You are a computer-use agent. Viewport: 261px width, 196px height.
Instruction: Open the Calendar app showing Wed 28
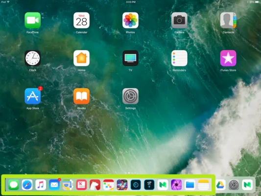click(81, 20)
